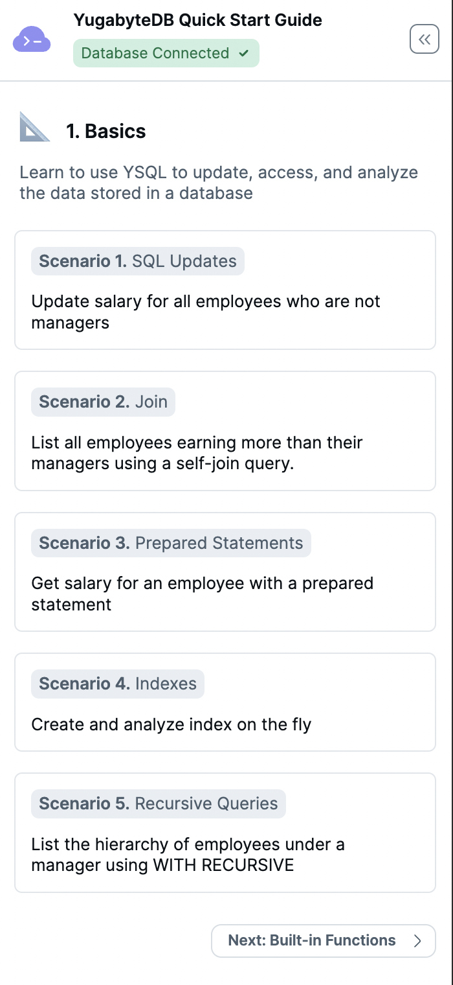Select the Scenario 3. Prepared Statements label
Viewport: 453px width, 985px height.
pyautogui.click(x=171, y=543)
